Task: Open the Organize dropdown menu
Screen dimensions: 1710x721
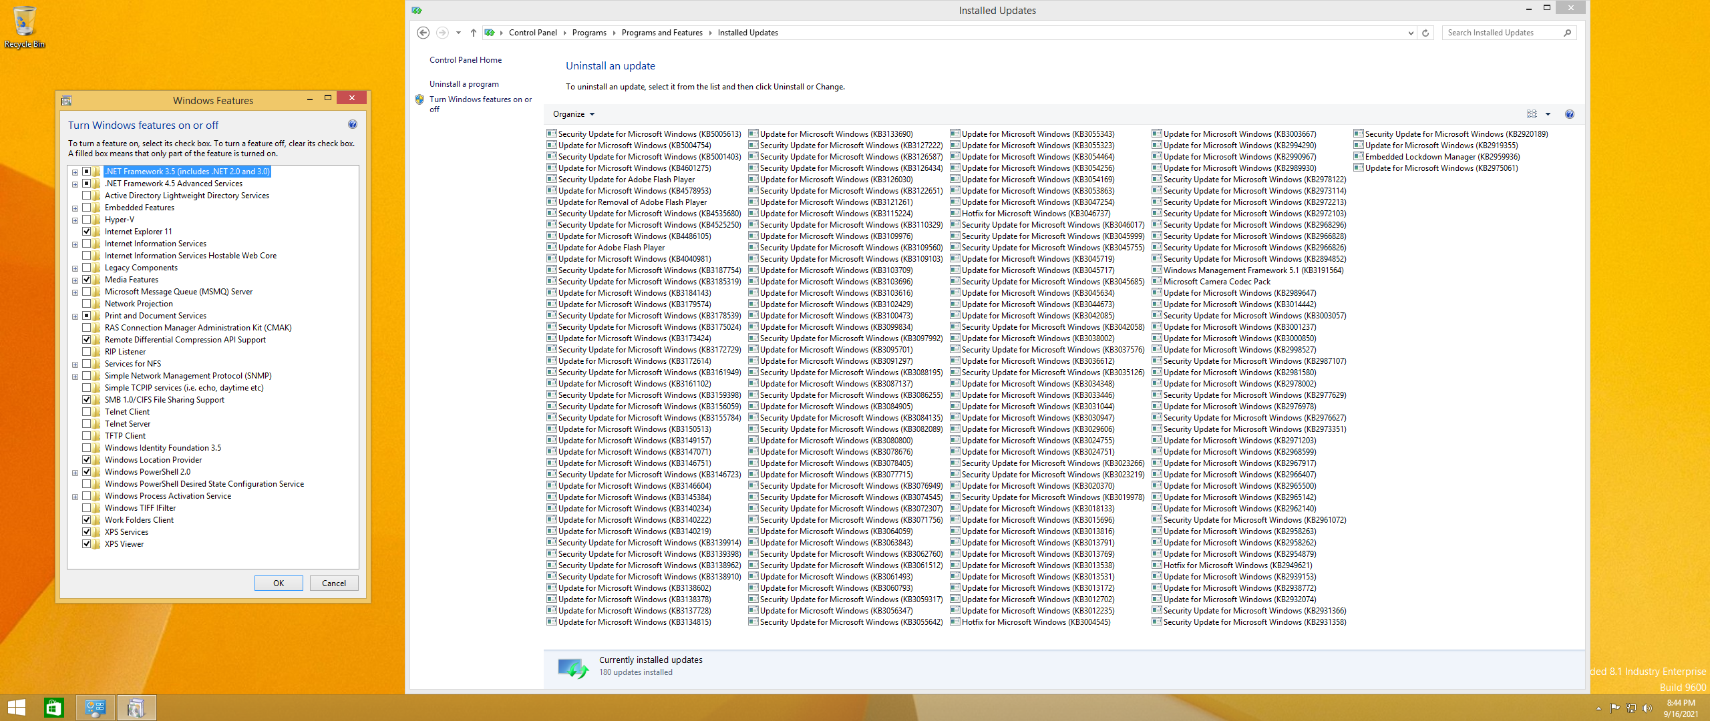Action: coord(573,114)
